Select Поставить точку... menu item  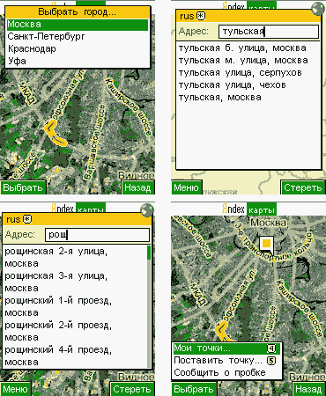226,361
